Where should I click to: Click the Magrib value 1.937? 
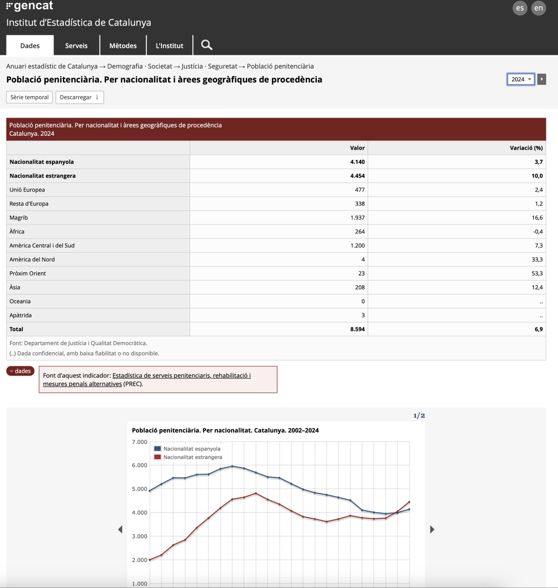click(x=357, y=218)
